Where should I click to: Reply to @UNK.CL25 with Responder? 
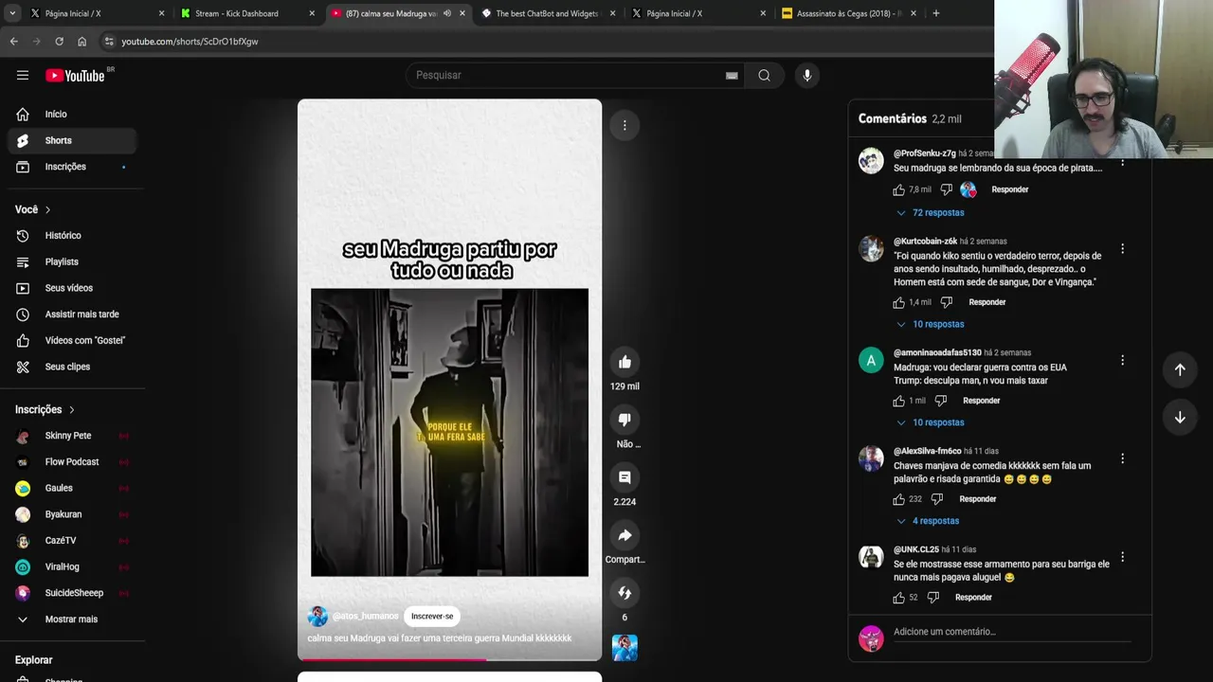973,598
